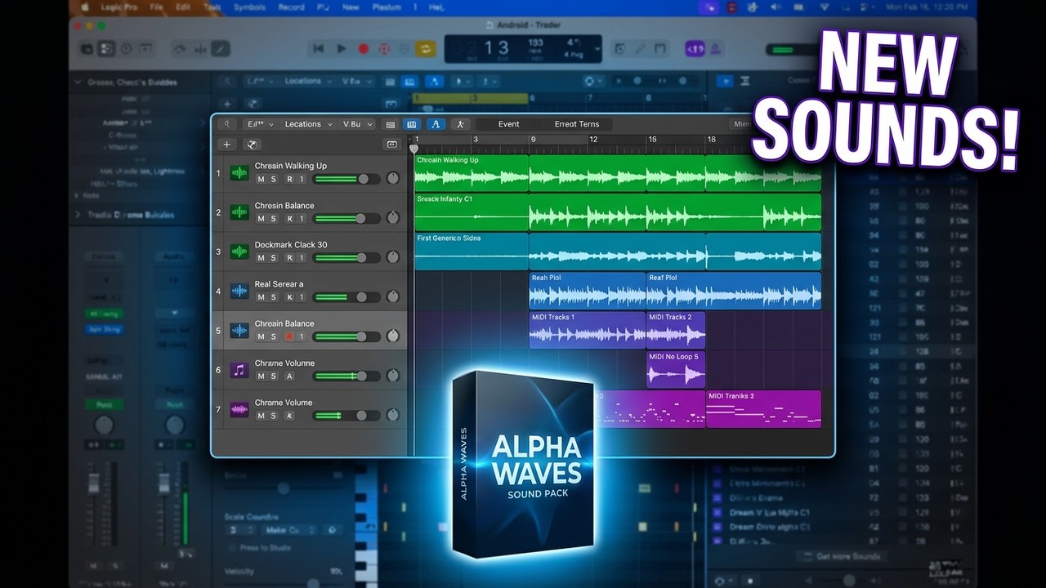The height and width of the screenshot is (588, 1046).
Task: Click the Play button in background control bar
Action: (x=342, y=49)
